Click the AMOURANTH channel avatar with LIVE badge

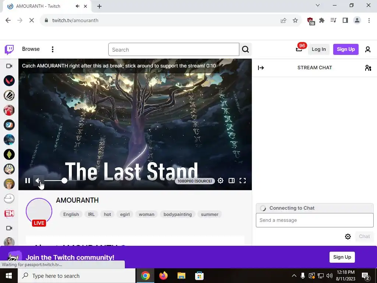[x=39, y=212]
